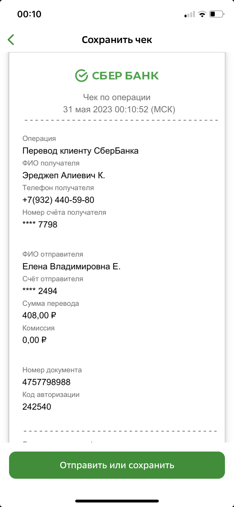Image resolution: width=234 pixels, height=507 pixels.
Task: Click the Sber checkmark logo icon
Action: [81, 76]
